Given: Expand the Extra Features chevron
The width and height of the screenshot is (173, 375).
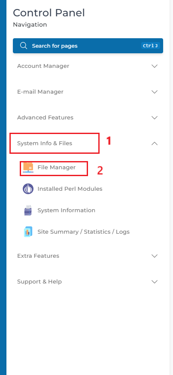Looking at the screenshot, I should 155,256.
